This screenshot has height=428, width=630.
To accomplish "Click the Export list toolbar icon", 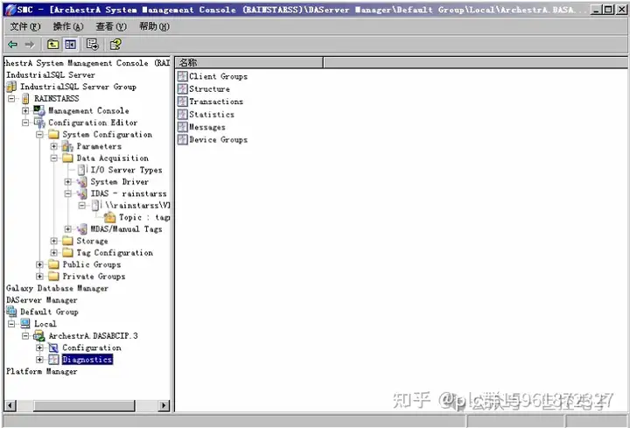I will click(93, 45).
